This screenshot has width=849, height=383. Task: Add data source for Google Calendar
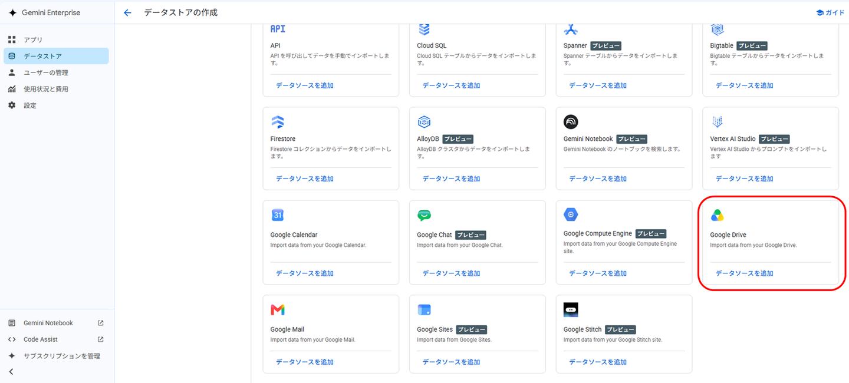tap(305, 273)
